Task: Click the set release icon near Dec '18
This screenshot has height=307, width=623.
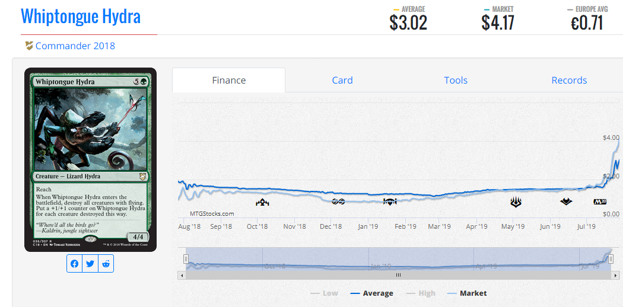Action: [x=338, y=202]
